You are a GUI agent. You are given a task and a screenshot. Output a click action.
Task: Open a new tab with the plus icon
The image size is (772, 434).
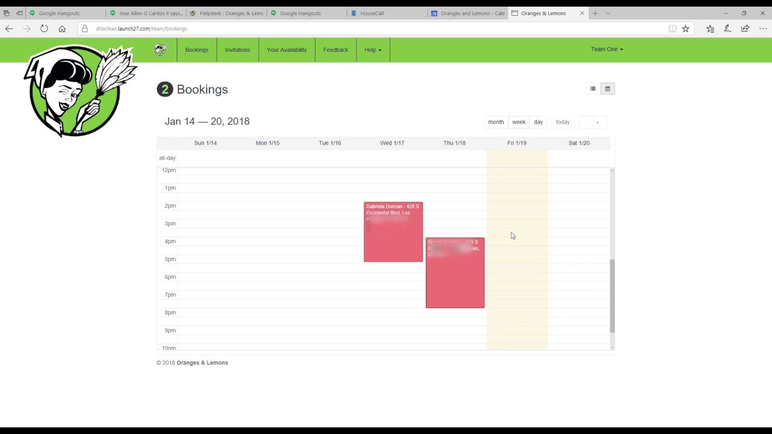point(595,13)
